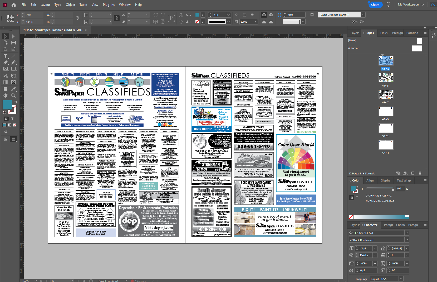This screenshot has width=437, height=282.
Task: Open the object style dropdown
Action: click(x=363, y=15)
